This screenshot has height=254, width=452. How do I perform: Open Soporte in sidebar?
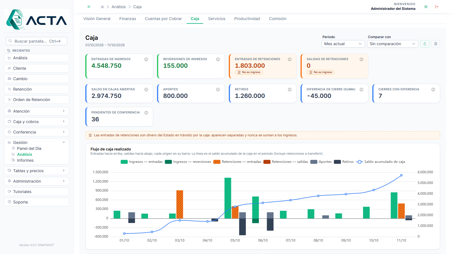pyautogui.click(x=36, y=202)
